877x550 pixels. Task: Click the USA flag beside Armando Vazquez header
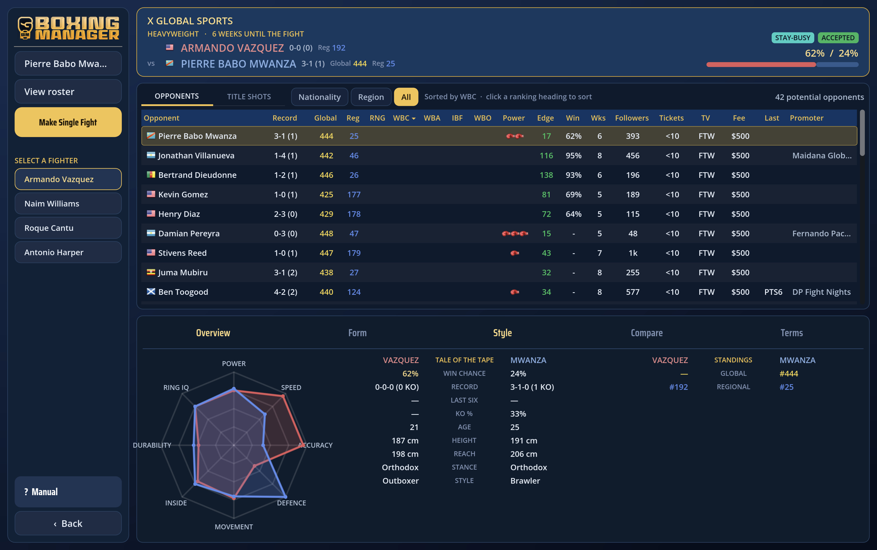tap(170, 47)
